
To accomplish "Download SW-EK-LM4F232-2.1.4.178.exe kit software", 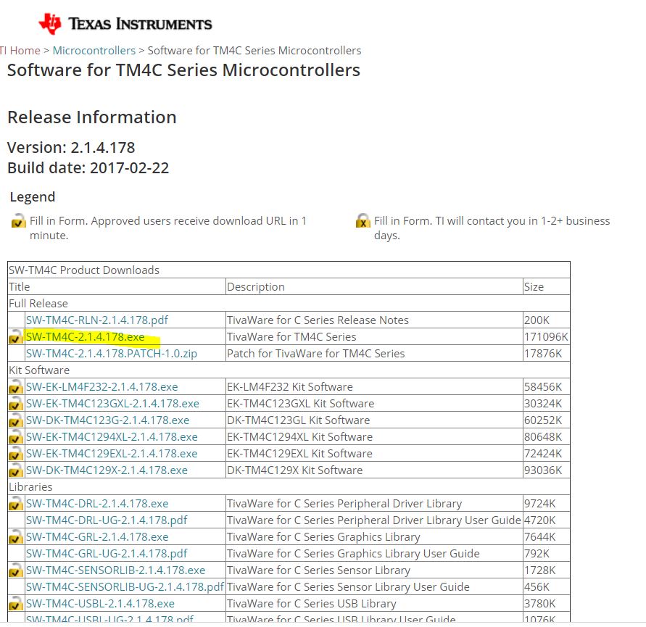I will coord(102,387).
